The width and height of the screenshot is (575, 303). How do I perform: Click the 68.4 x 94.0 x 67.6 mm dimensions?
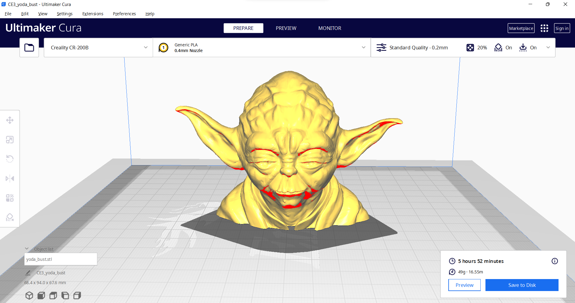click(45, 283)
